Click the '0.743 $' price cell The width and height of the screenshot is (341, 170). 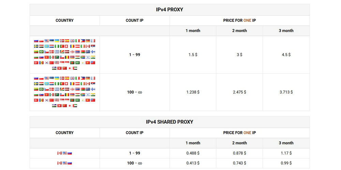[x=239, y=163]
